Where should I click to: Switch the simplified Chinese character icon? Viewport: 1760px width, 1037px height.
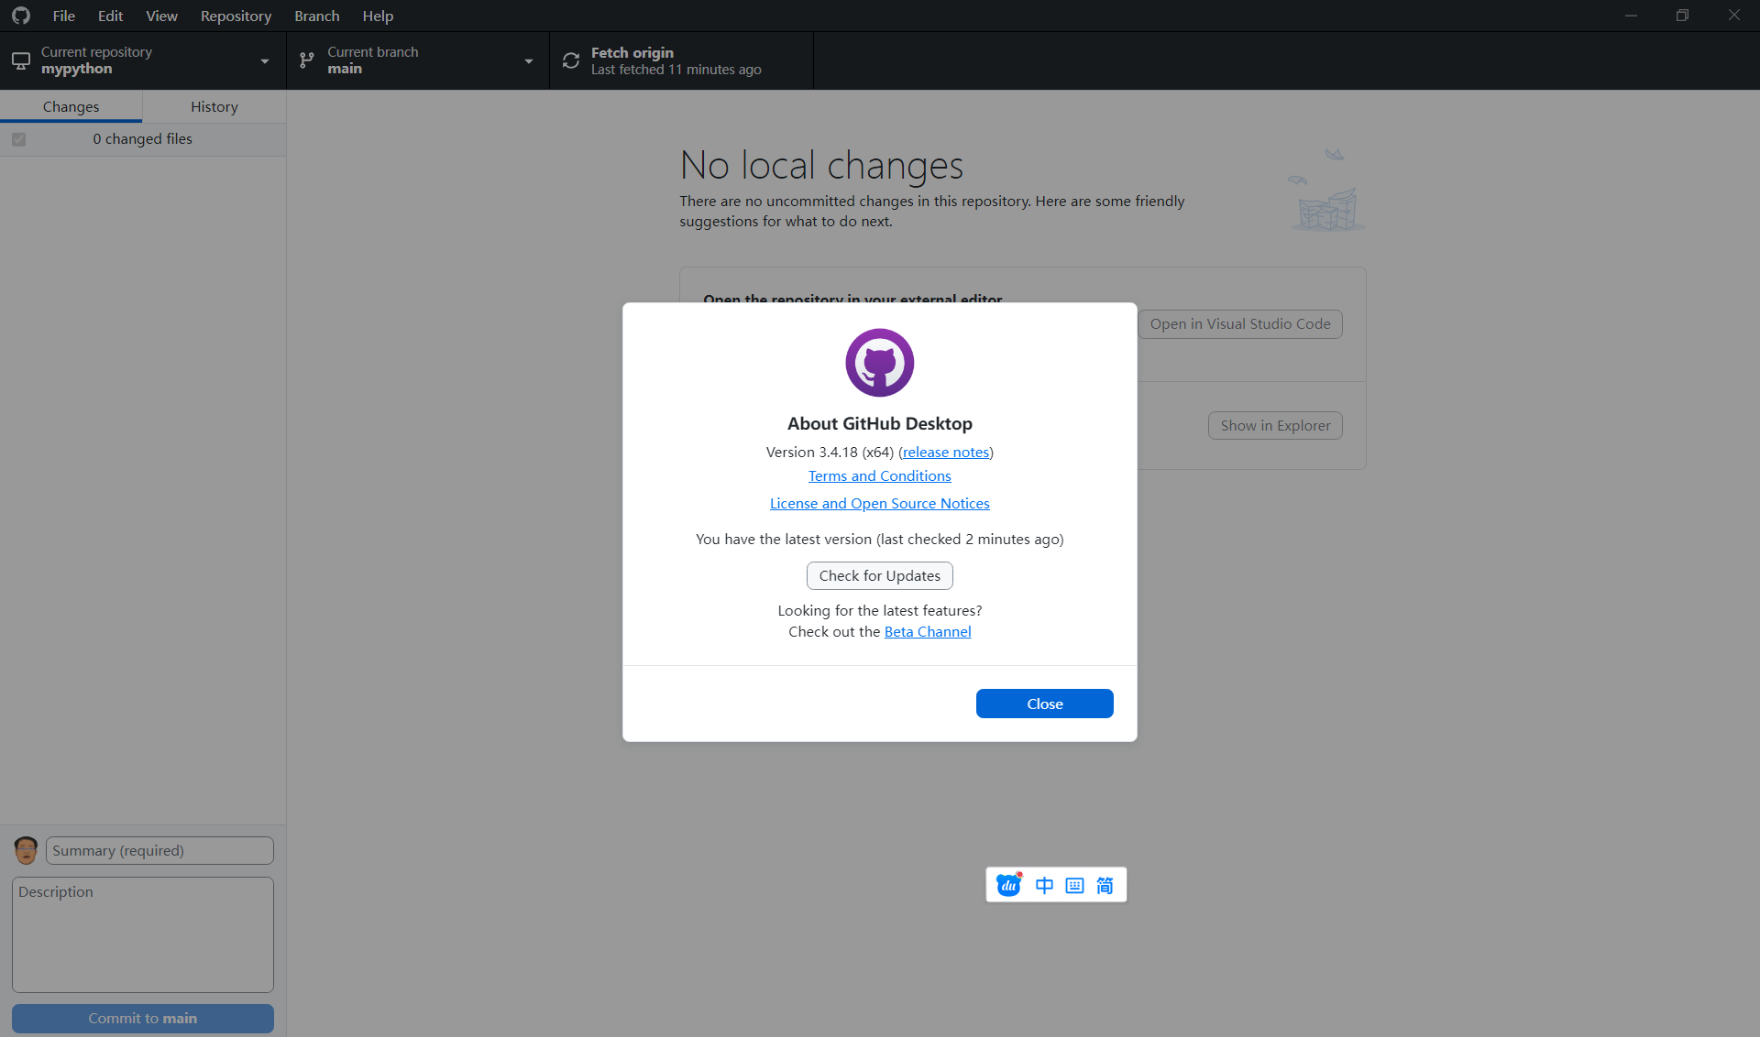tap(1105, 885)
